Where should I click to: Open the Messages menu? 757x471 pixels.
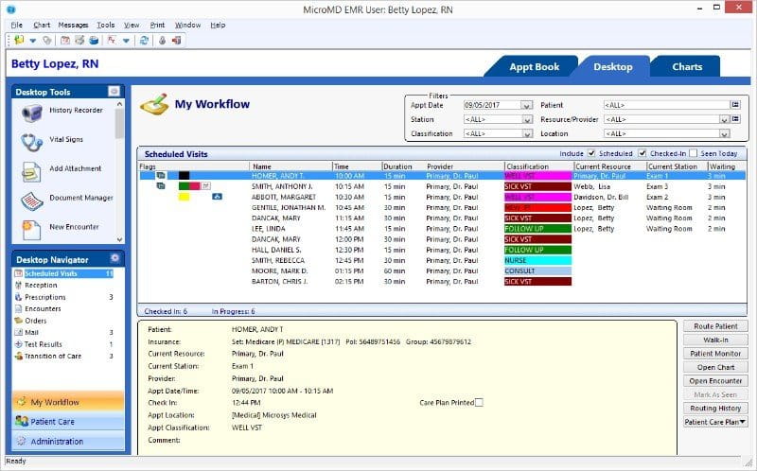(73, 26)
